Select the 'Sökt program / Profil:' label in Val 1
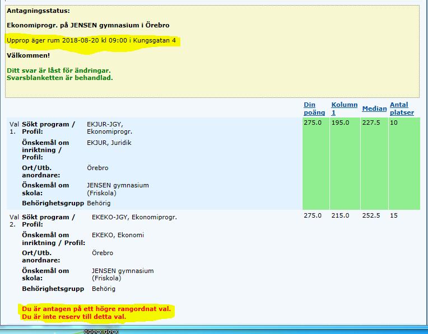 coord(48,128)
